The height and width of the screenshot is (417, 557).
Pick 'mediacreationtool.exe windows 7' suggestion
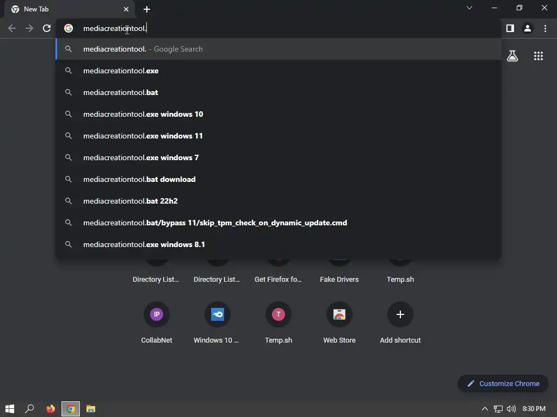click(x=278, y=157)
